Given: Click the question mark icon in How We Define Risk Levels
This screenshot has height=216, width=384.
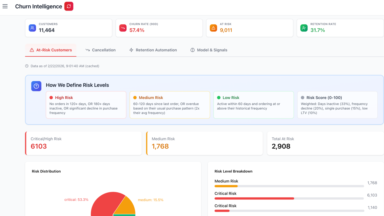Looking at the screenshot, I should coord(36,86).
